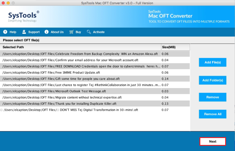Select the Thank you for installing Duplicate Killer row
The height and width of the screenshot is (151, 235).
tap(95, 104)
